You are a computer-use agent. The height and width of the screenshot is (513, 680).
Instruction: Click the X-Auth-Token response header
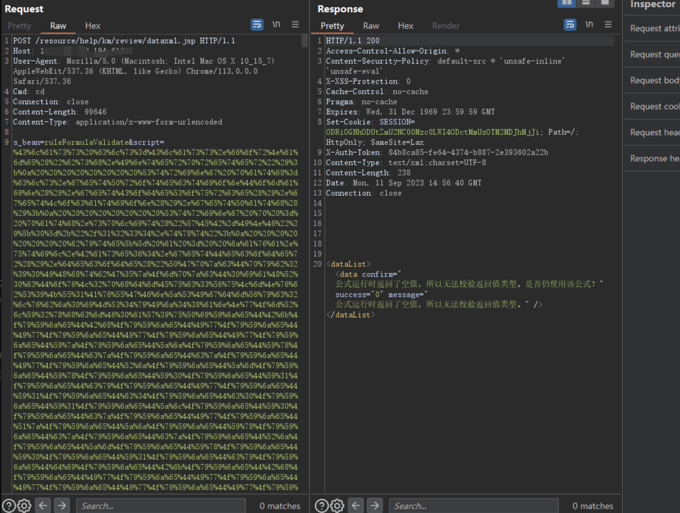pyautogui.click(x=437, y=153)
